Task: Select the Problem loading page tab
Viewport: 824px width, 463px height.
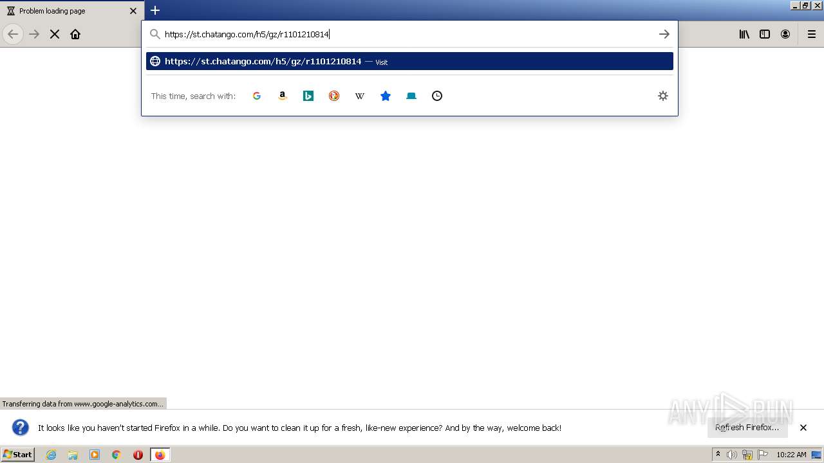Action: tap(72, 10)
